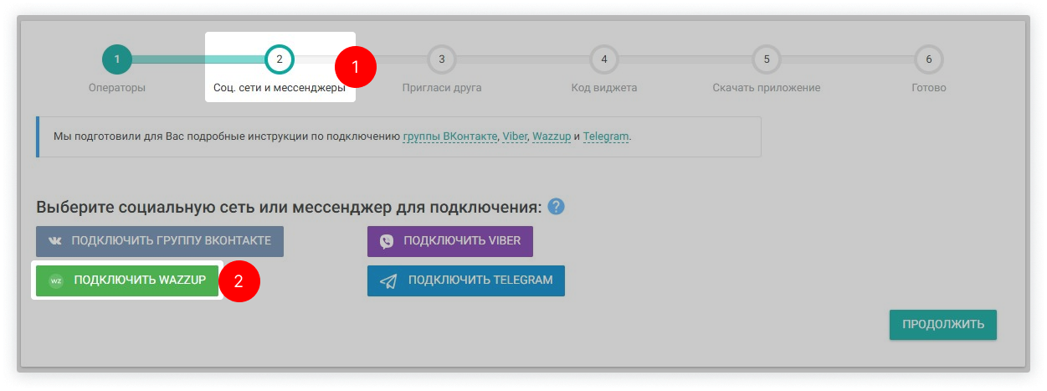Select step circle 6 Готово
1047x391 pixels.
pos(928,59)
